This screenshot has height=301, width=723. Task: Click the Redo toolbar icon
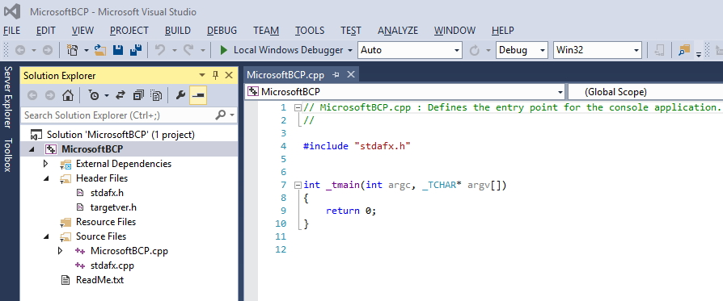pos(188,50)
